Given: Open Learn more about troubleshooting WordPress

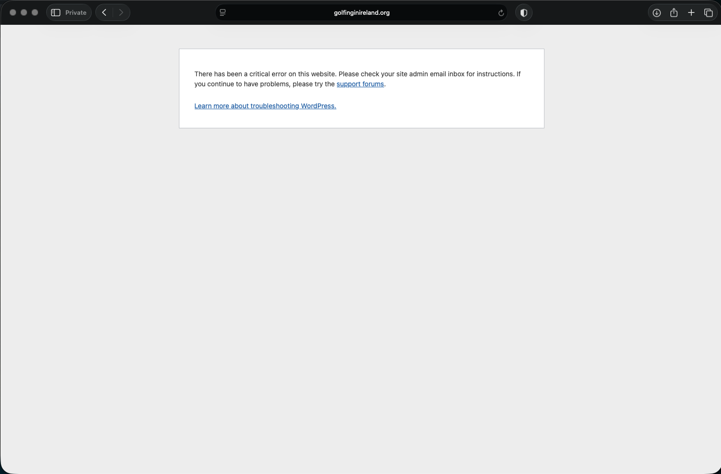Looking at the screenshot, I should [265, 106].
